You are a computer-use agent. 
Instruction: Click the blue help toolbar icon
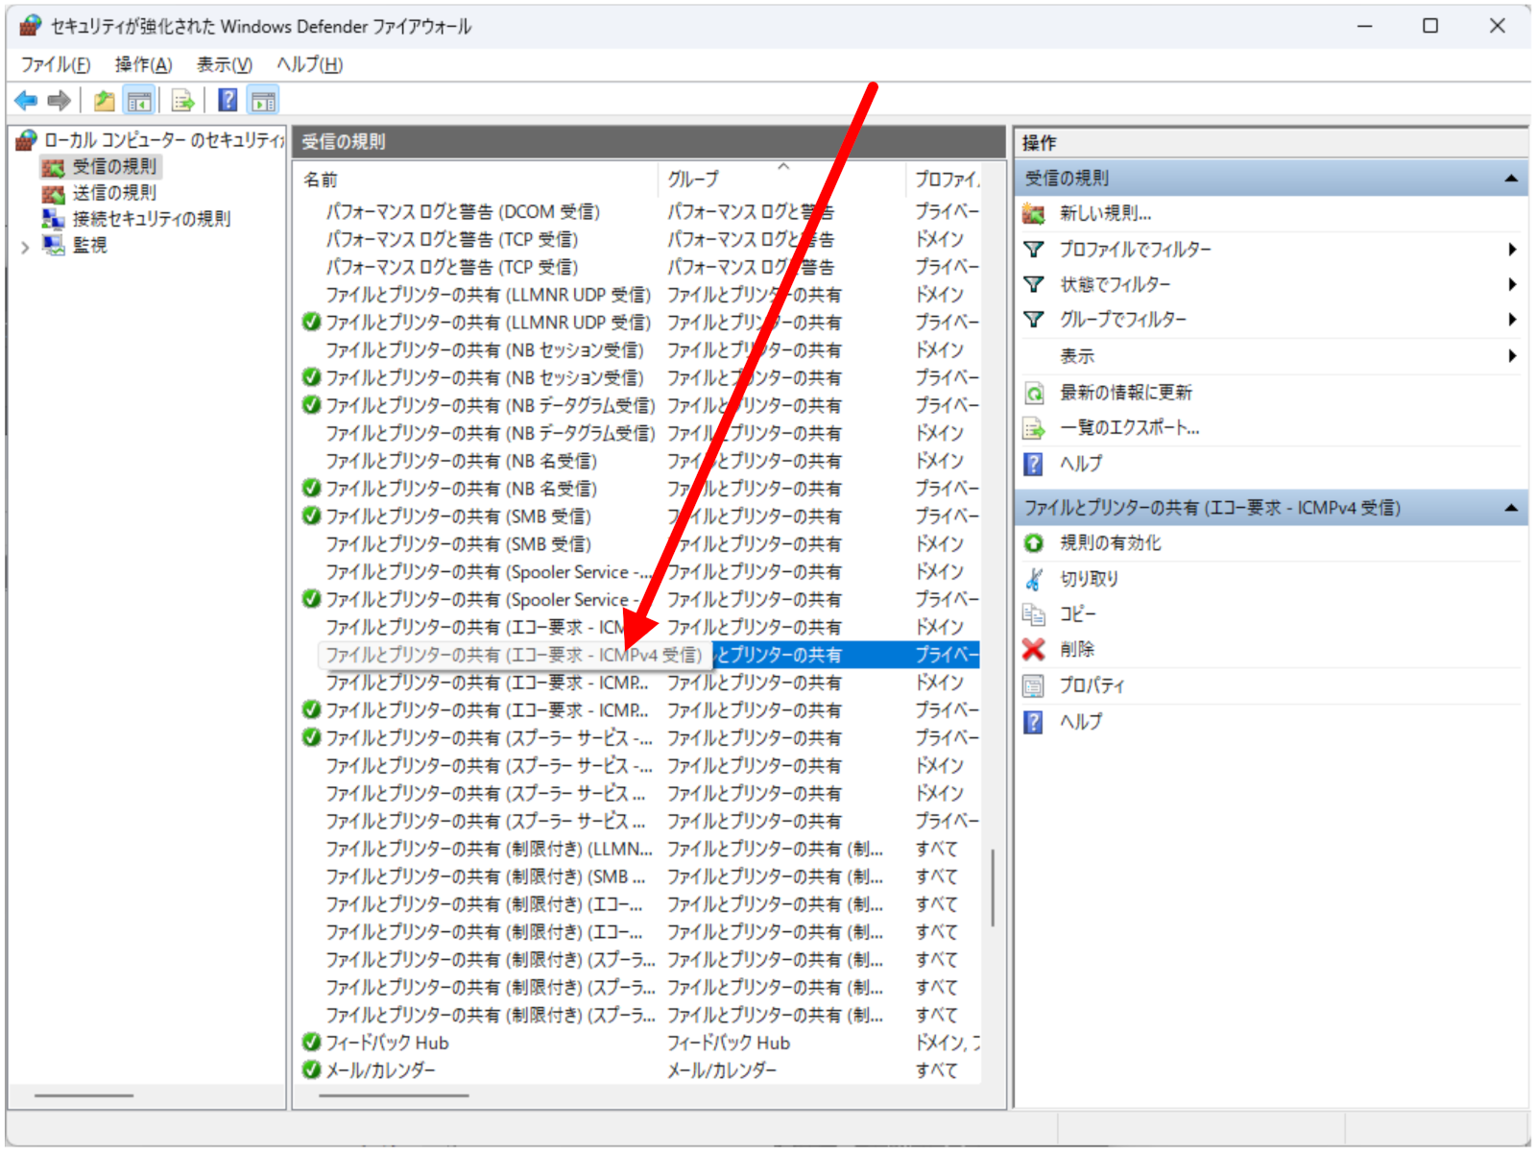[228, 100]
